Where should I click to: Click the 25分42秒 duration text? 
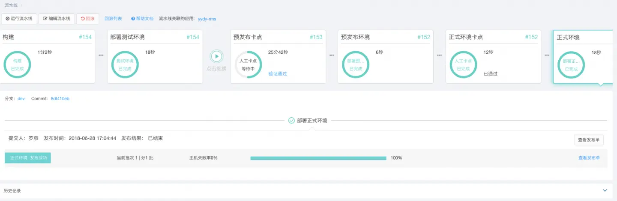click(278, 52)
